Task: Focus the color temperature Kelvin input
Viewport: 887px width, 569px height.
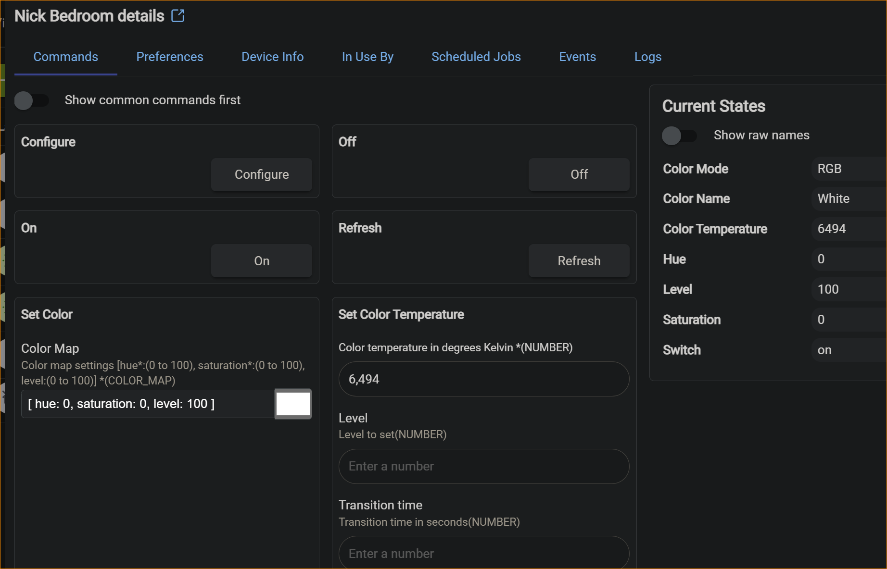Action: [x=483, y=379]
